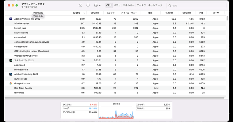
Task: Click the Intel type cell for Red Giant
Action: click(156, 88)
